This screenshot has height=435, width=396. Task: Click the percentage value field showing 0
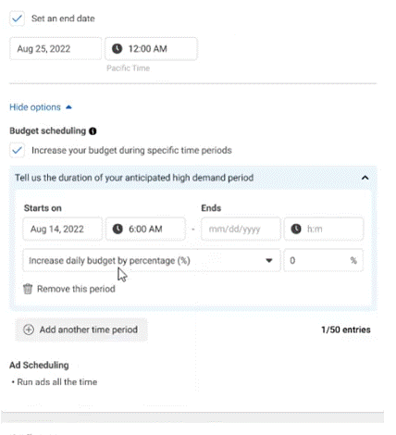point(324,261)
